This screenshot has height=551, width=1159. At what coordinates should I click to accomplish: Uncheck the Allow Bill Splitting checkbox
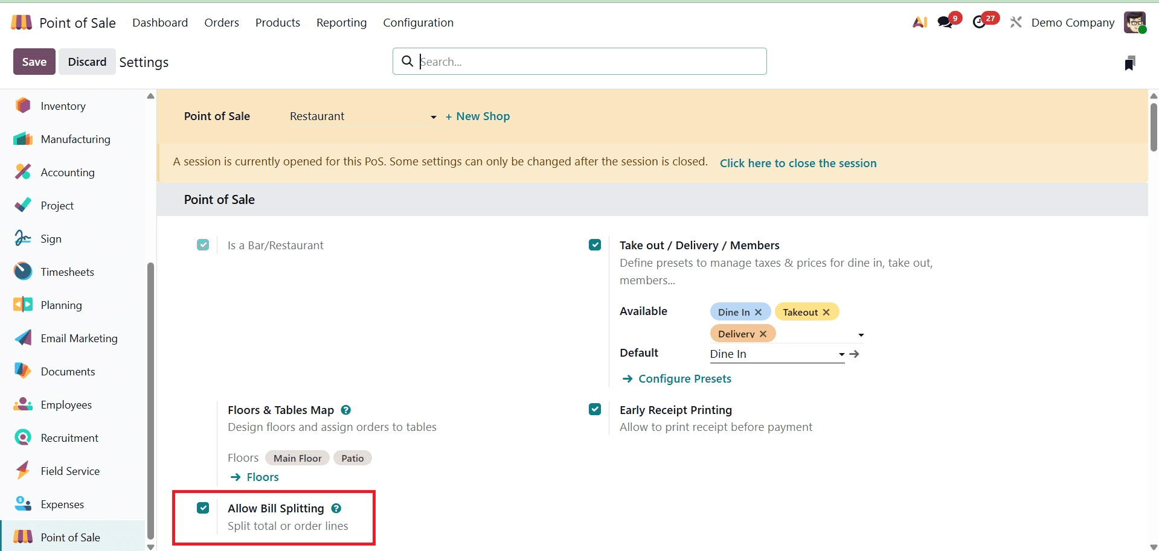tap(202, 508)
